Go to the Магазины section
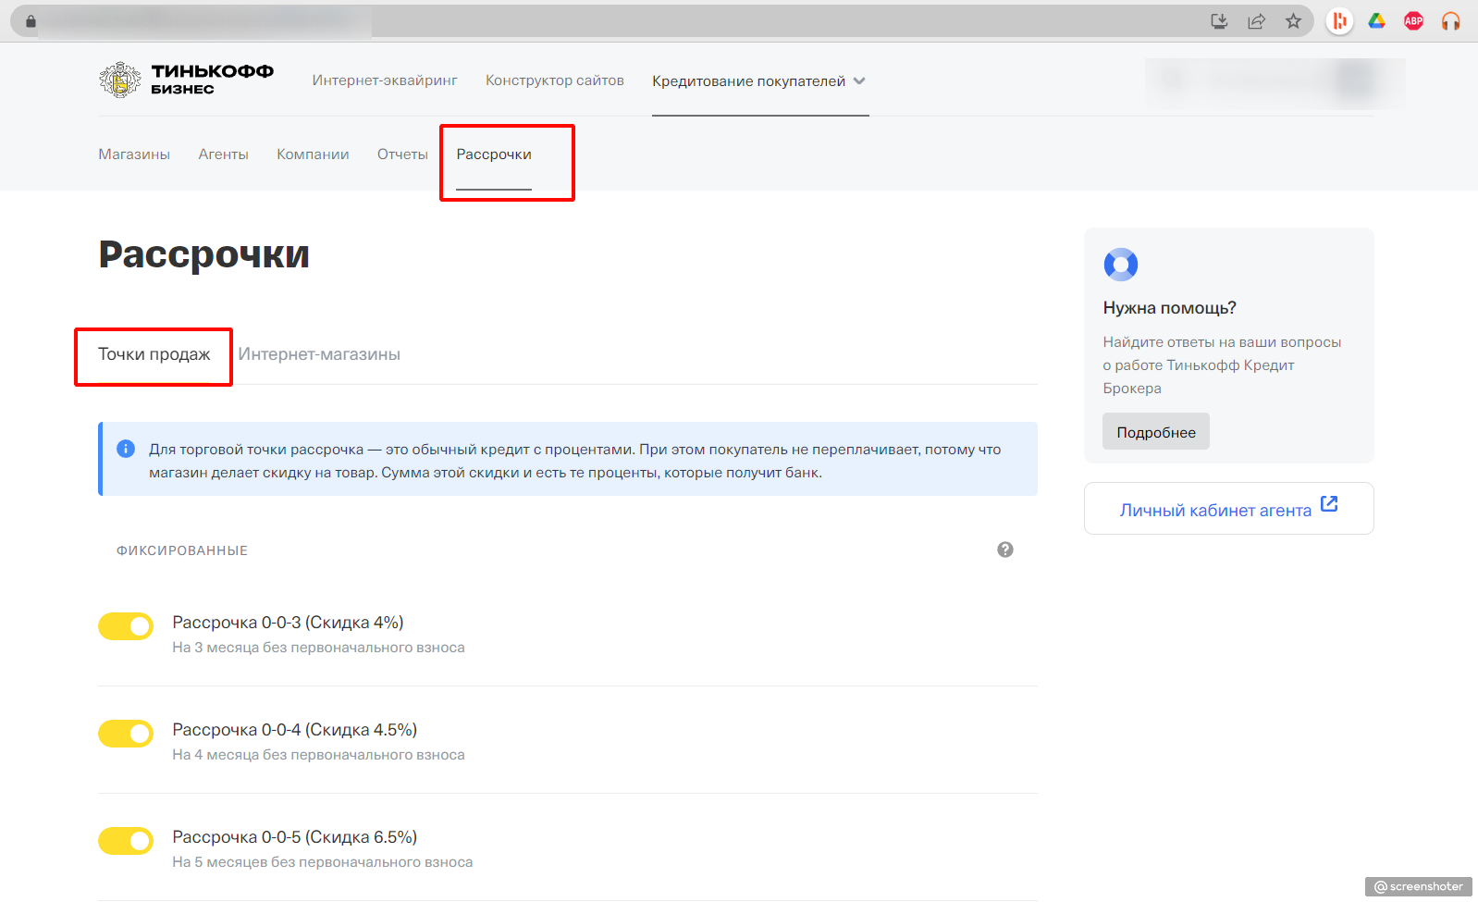The height and width of the screenshot is (902, 1478). click(x=134, y=154)
